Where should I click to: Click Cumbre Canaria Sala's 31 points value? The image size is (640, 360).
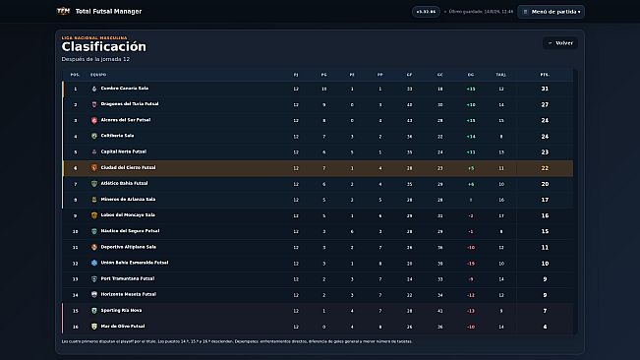545,89
